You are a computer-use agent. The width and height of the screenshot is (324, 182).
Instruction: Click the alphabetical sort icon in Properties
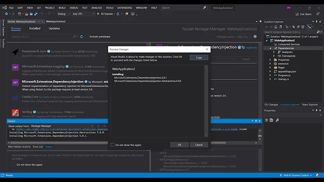[271, 120]
